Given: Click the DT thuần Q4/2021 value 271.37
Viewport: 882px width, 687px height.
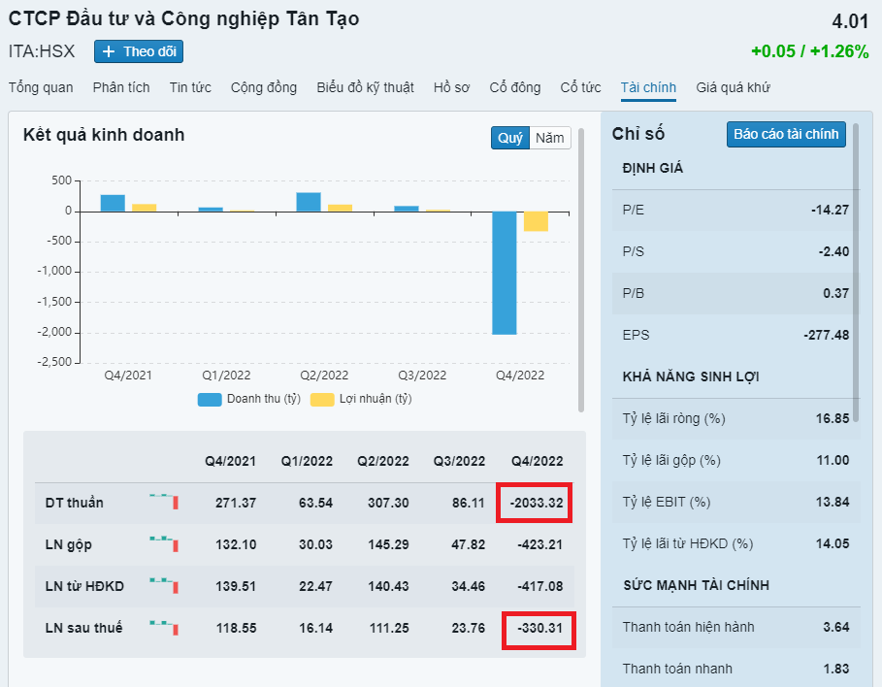Looking at the screenshot, I should (236, 503).
